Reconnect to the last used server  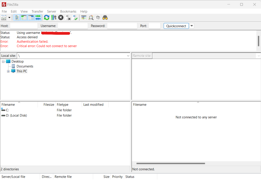[75, 17]
